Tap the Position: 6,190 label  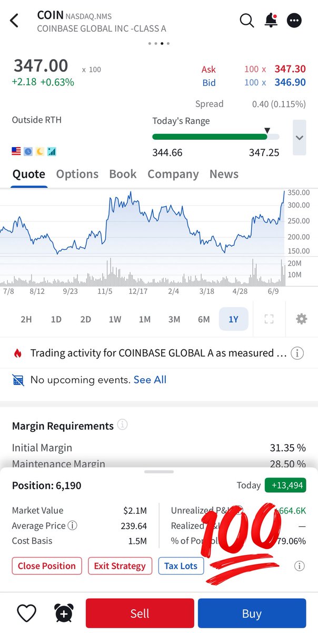[46, 485]
